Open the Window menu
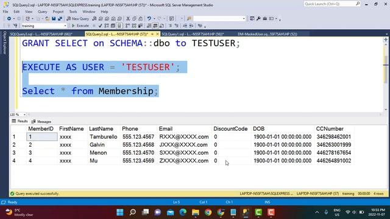Screen dimensions: 390x219 click(89, 12)
